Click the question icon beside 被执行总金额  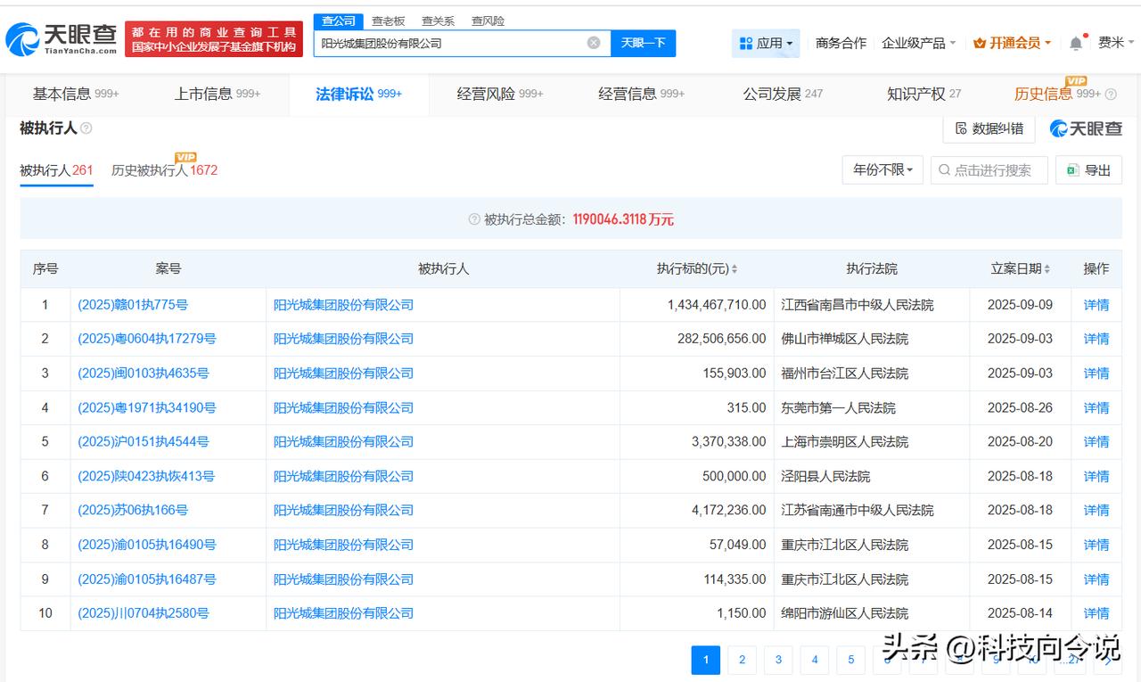click(474, 219)
